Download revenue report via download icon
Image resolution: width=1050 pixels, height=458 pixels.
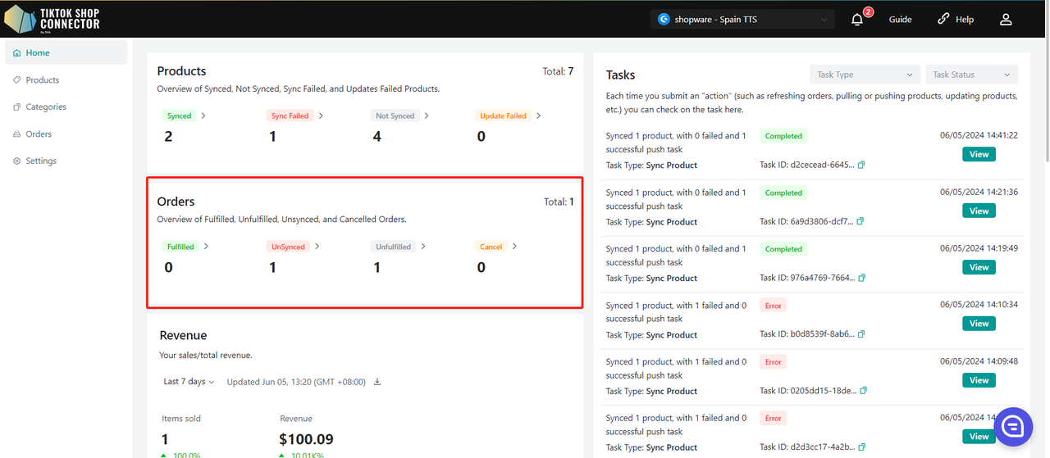377,382
